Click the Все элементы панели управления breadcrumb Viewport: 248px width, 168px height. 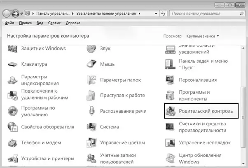[x=106, y=14]
